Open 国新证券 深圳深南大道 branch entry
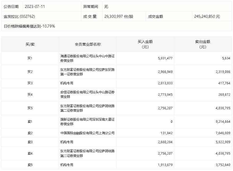Image resolution: width=233 pixels, height=171 pixels. click(x=87, y=122)
